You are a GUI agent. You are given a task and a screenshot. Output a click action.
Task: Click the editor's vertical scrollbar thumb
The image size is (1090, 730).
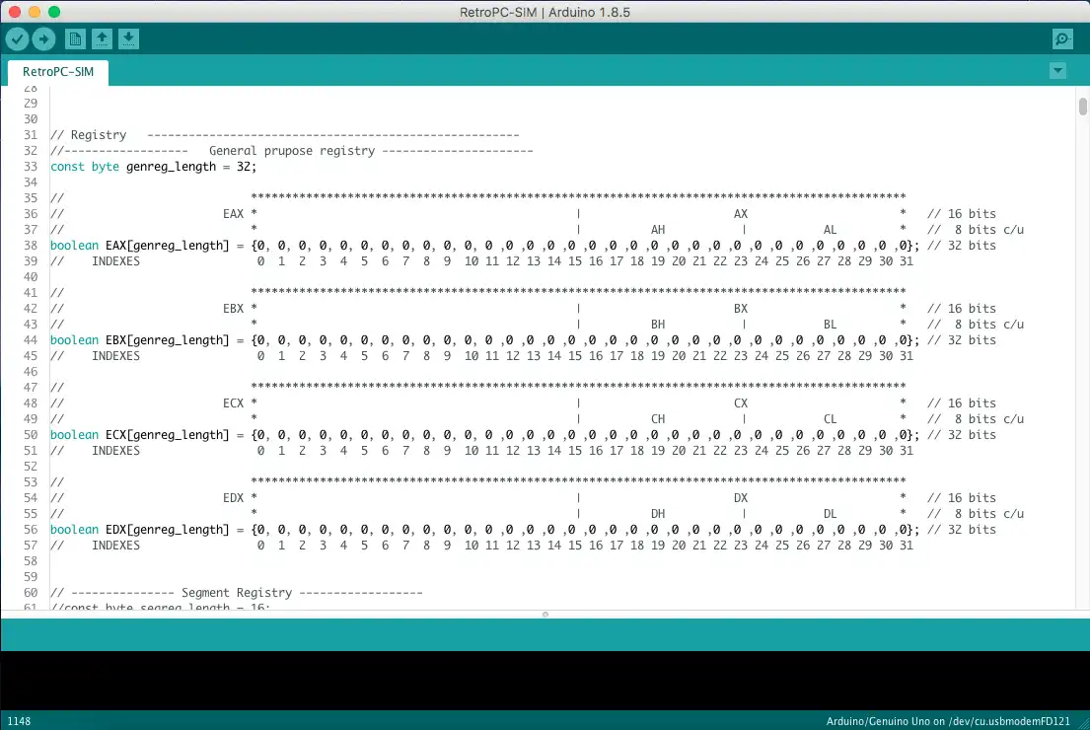pos(1082,107)
